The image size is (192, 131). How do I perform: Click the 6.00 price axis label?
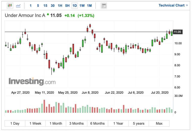[177, 87]
